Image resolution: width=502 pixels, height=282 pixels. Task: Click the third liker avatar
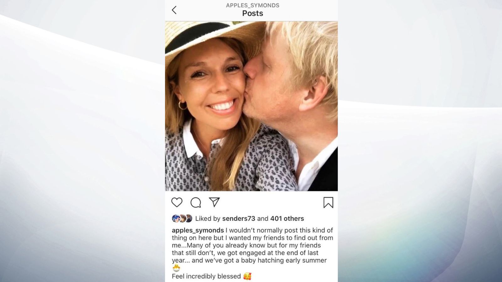pyautogui.click(x=189, y=218)
